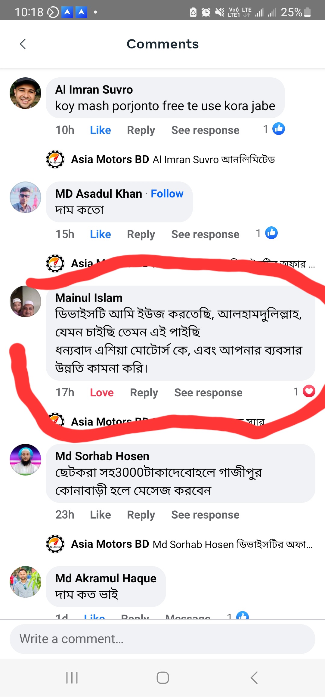Viewport: 325px width, 697px height.
Task: Open the Asia Motors BD logo under Md Sorhab Hosen's comment
Action: pyautogui.click(x=55, y=544)
